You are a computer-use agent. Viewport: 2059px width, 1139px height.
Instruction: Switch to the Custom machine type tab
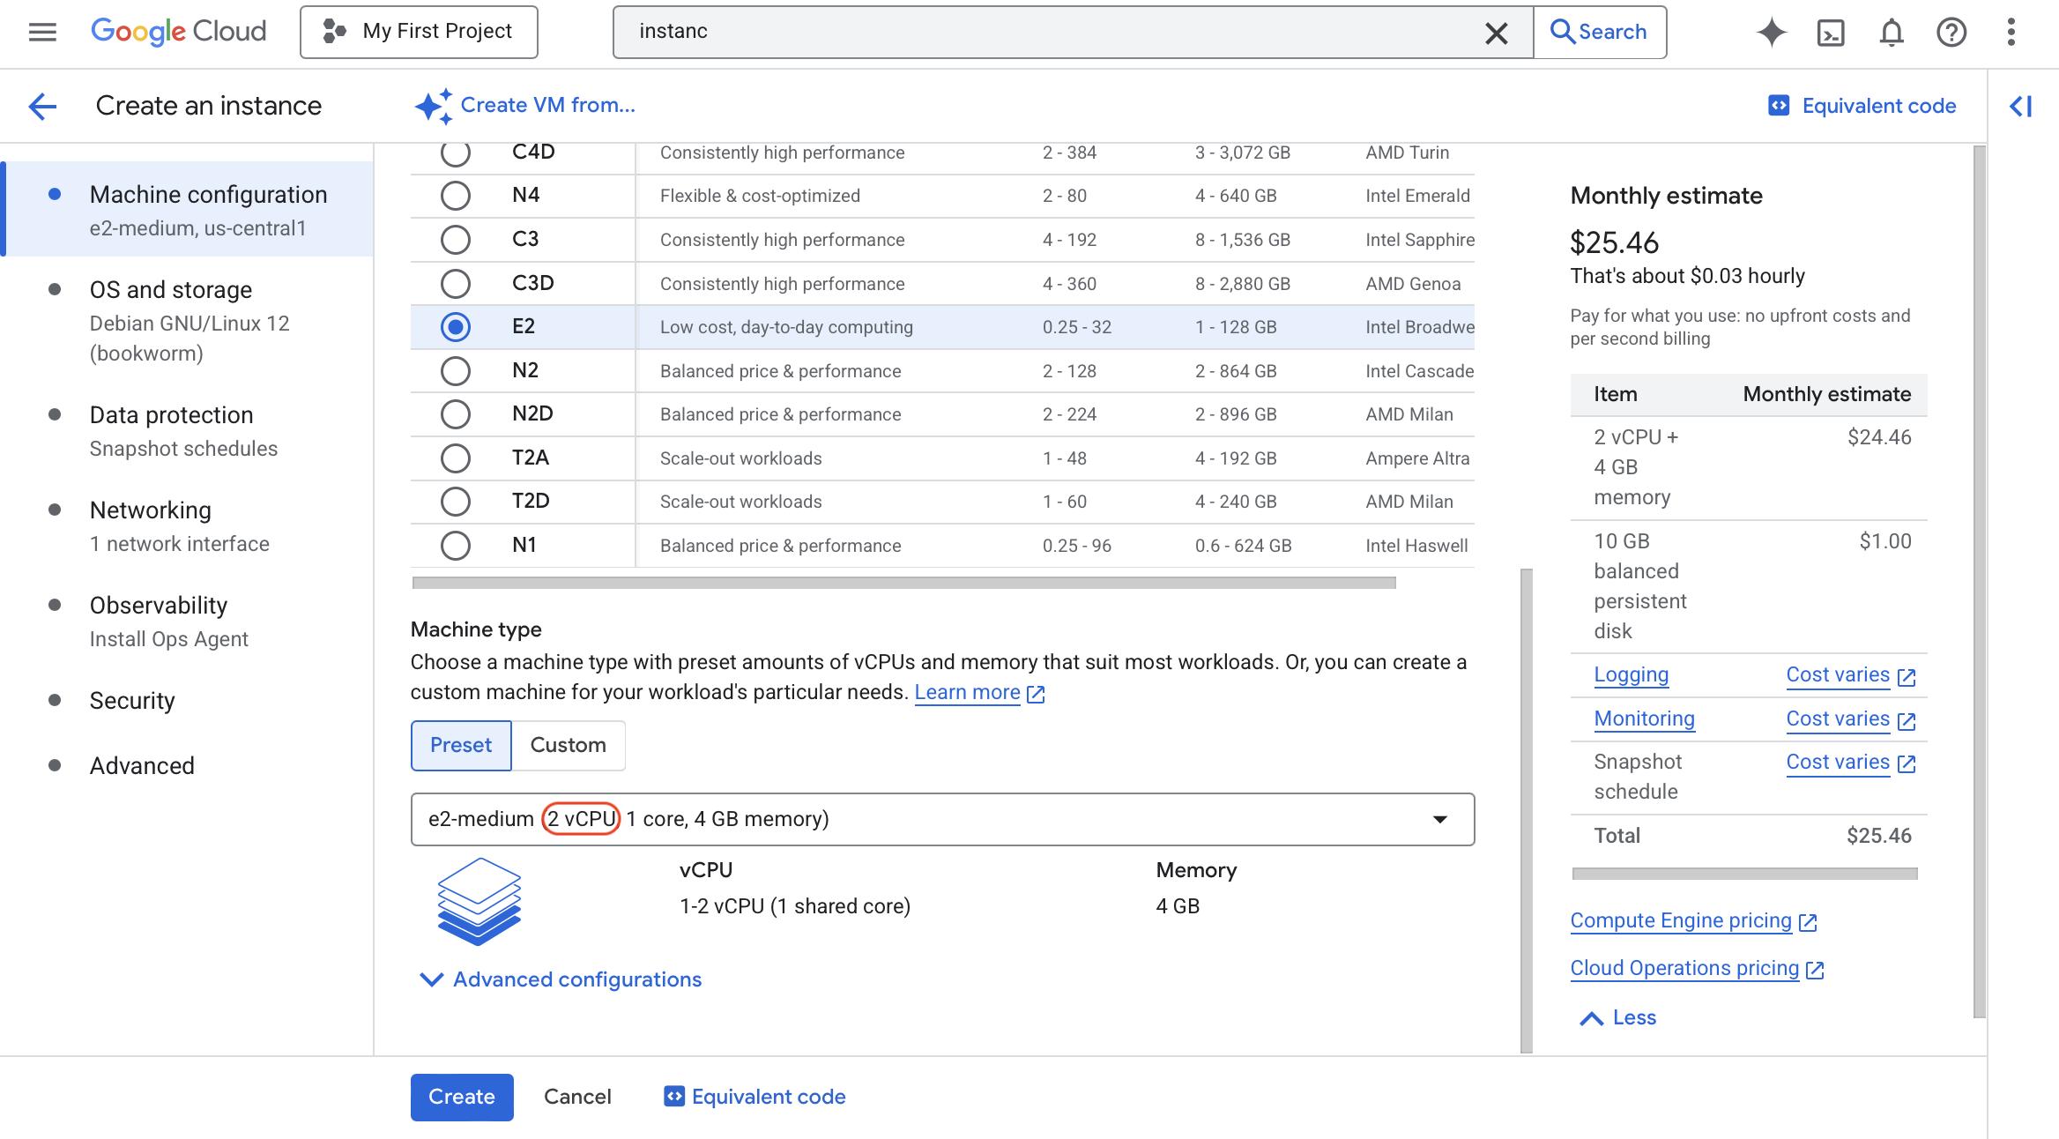click(x=568, y=745)
